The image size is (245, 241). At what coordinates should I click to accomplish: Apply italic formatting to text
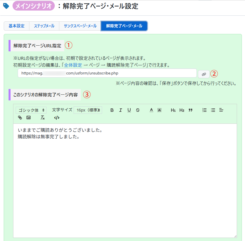120,110
